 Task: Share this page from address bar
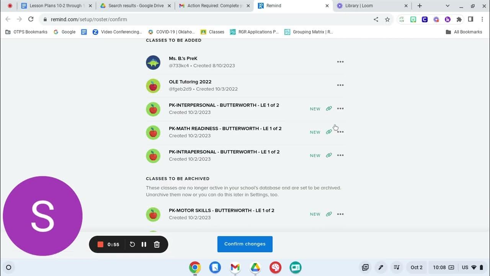(x=376, y=19)
